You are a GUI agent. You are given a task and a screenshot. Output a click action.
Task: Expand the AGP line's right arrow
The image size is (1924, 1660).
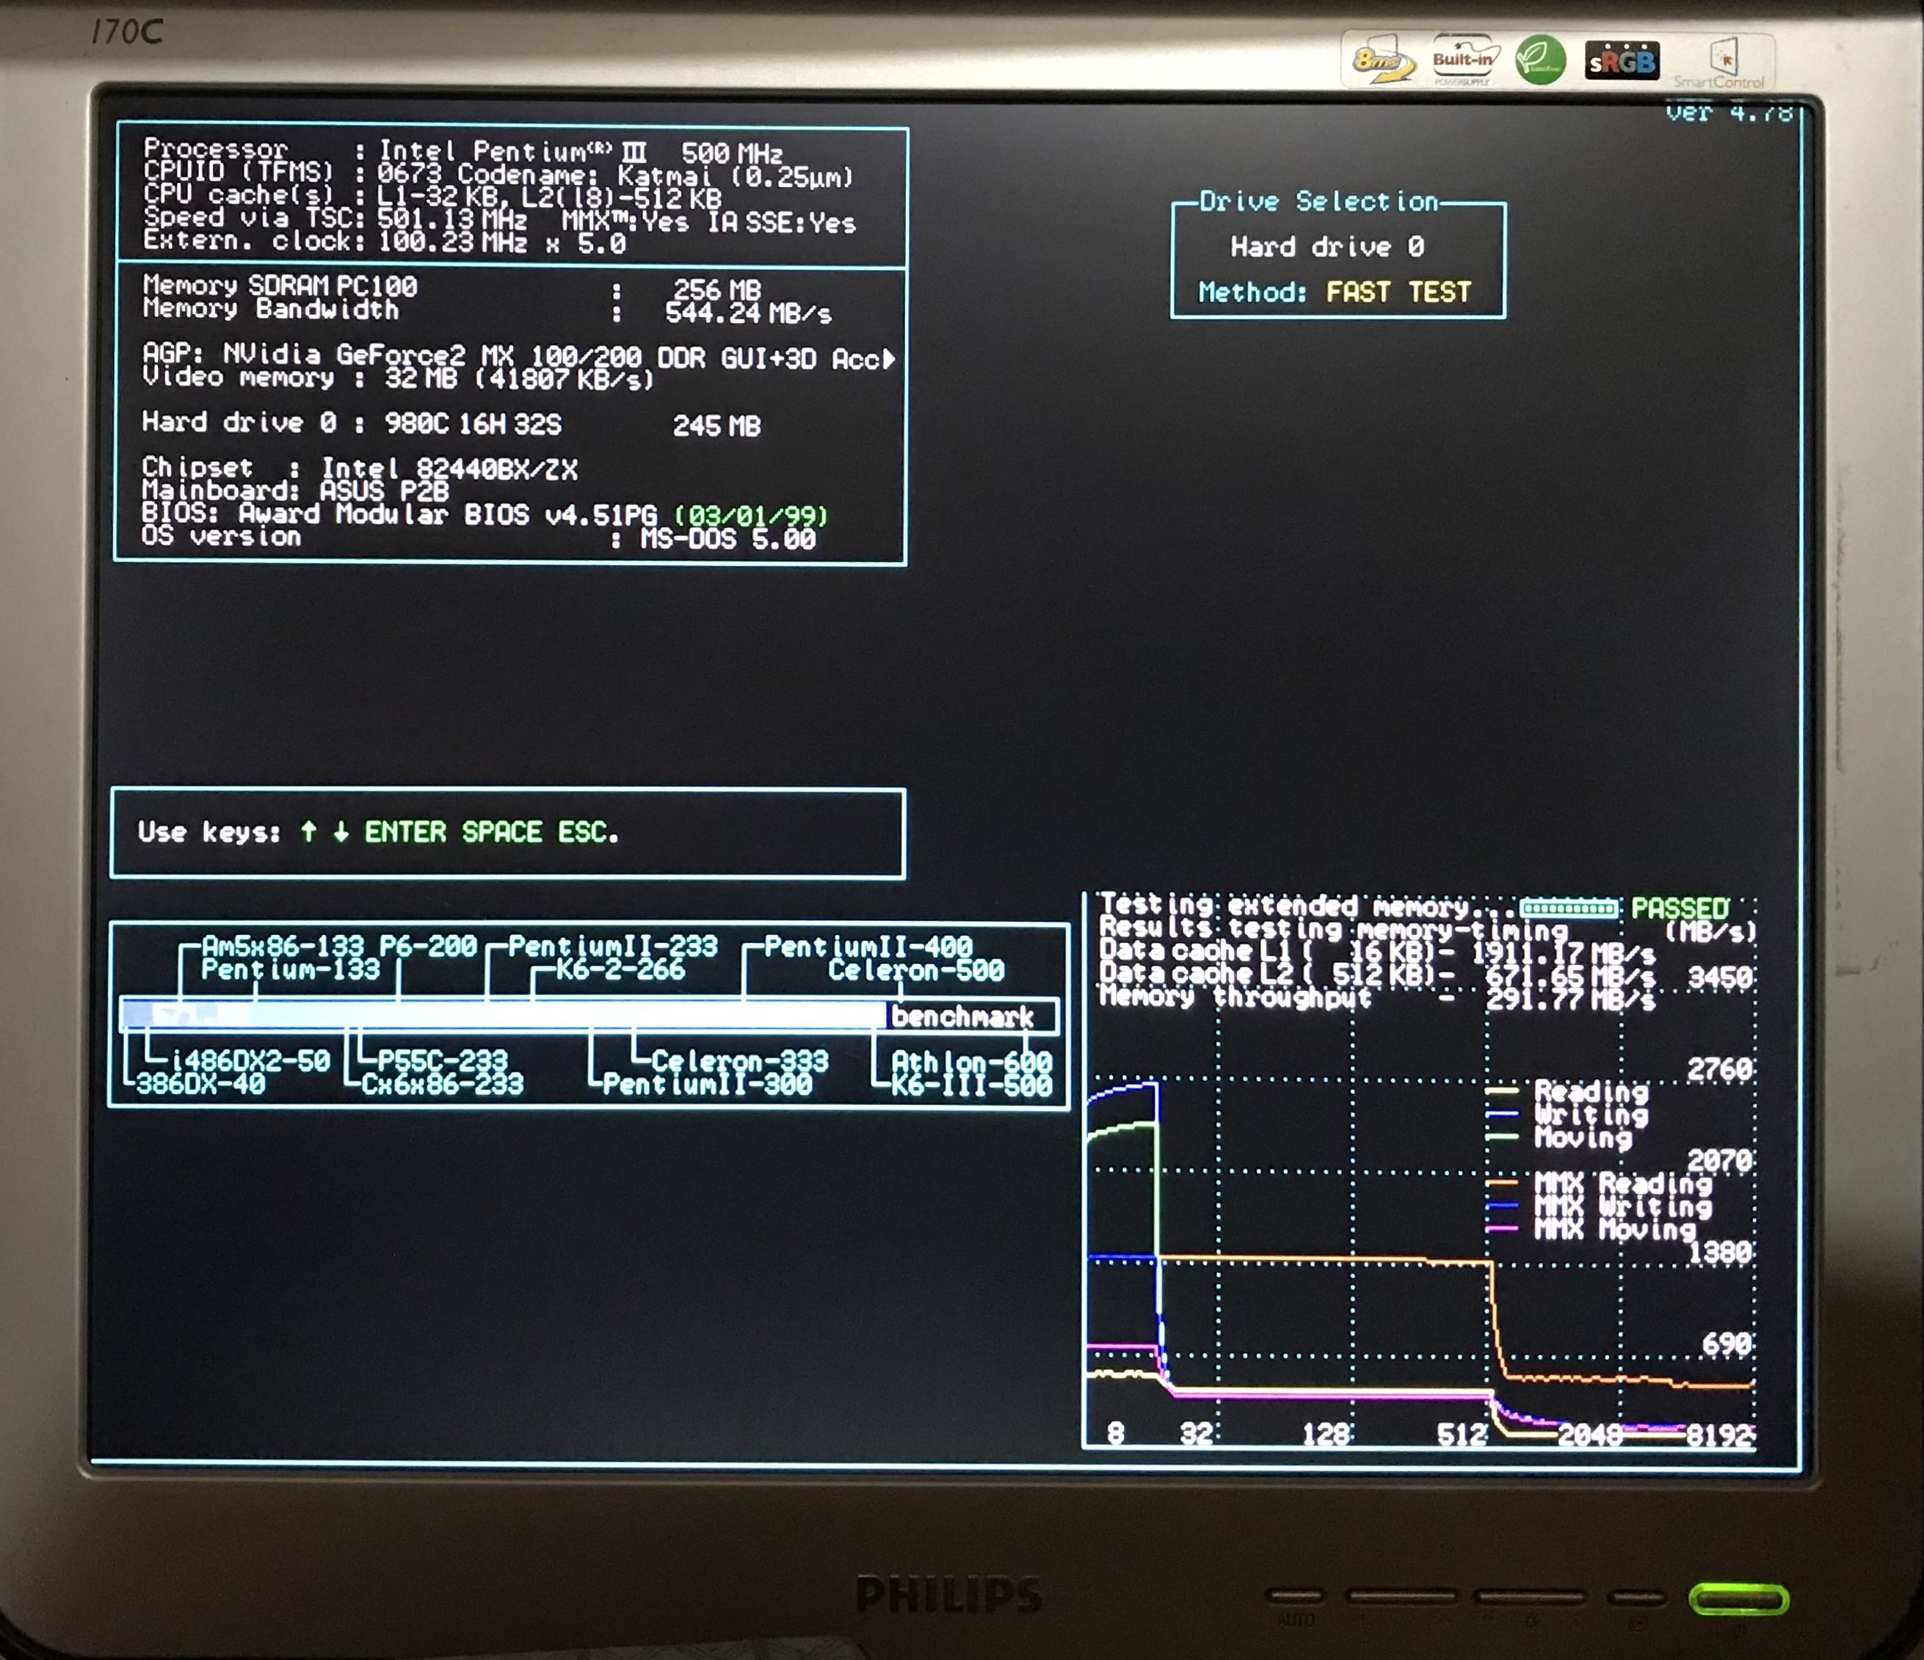tap(890, 358)
